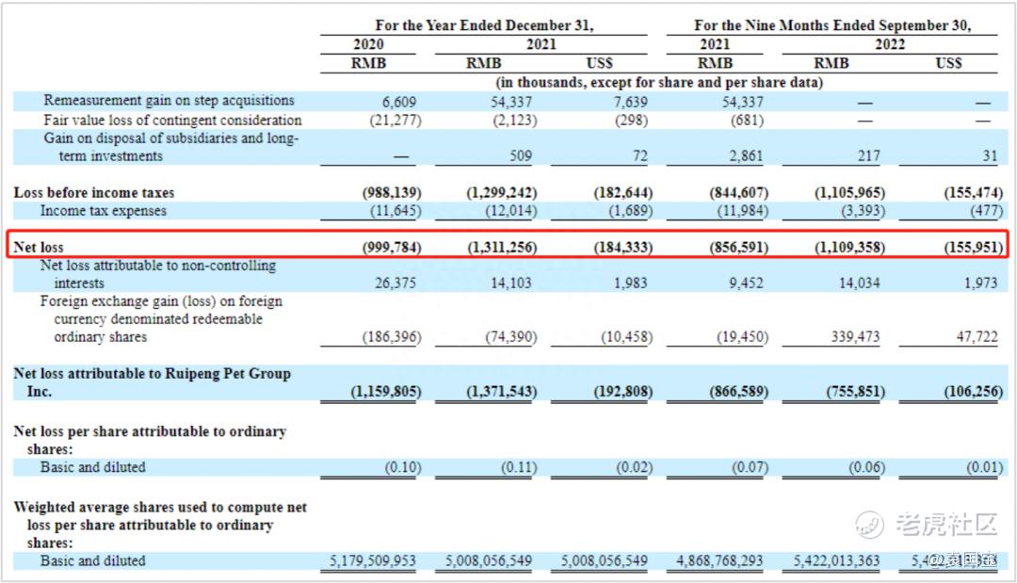Click the non-controlling interests value 26,375
The width and height of the screenshot is (1017, 583).
(395, 283)
